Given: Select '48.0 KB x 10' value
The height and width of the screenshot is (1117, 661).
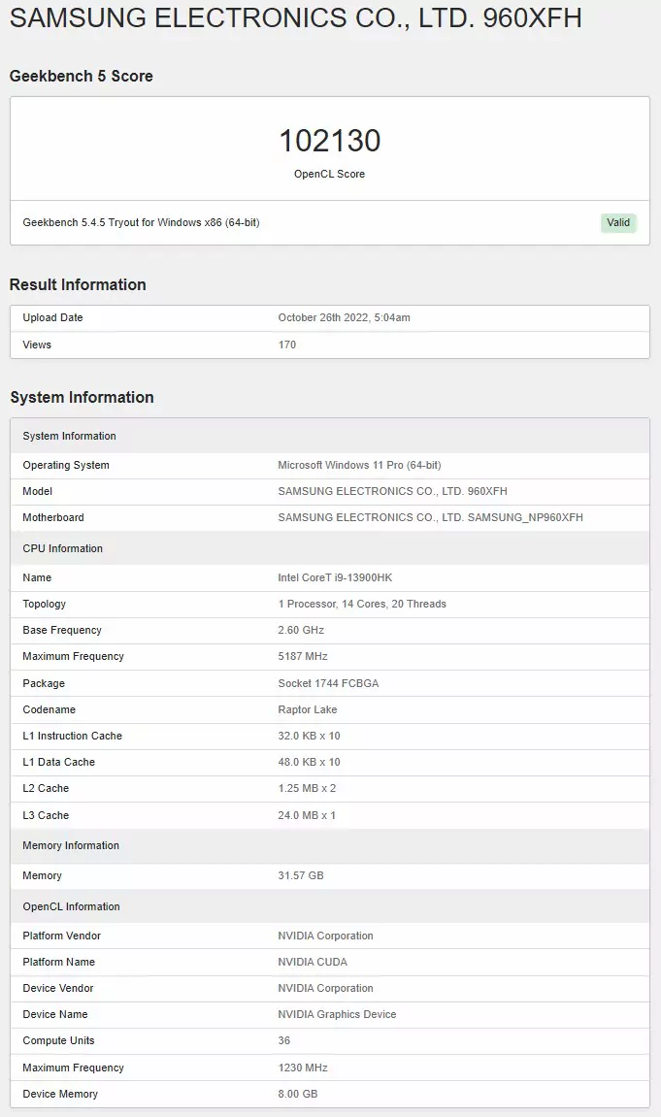Looking at the screenshot, I should pos(309,763).
